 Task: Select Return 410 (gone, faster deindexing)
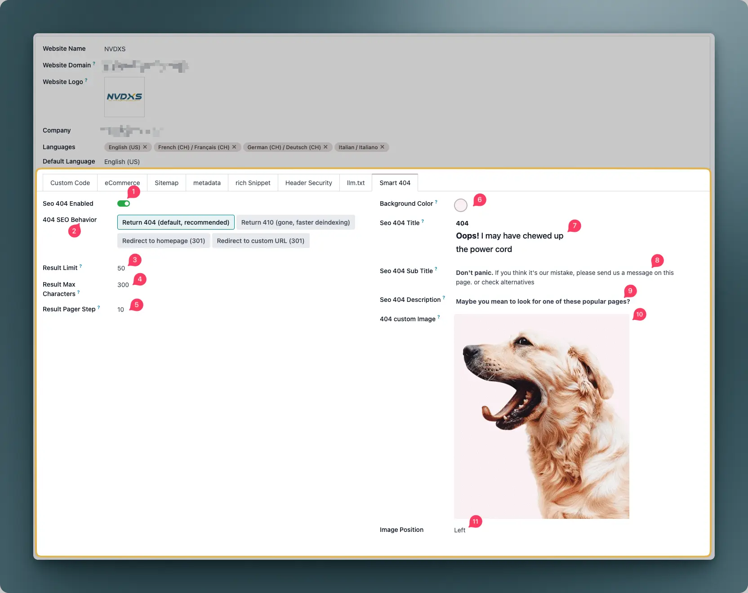pyautogui.click(x=295, y=222)
